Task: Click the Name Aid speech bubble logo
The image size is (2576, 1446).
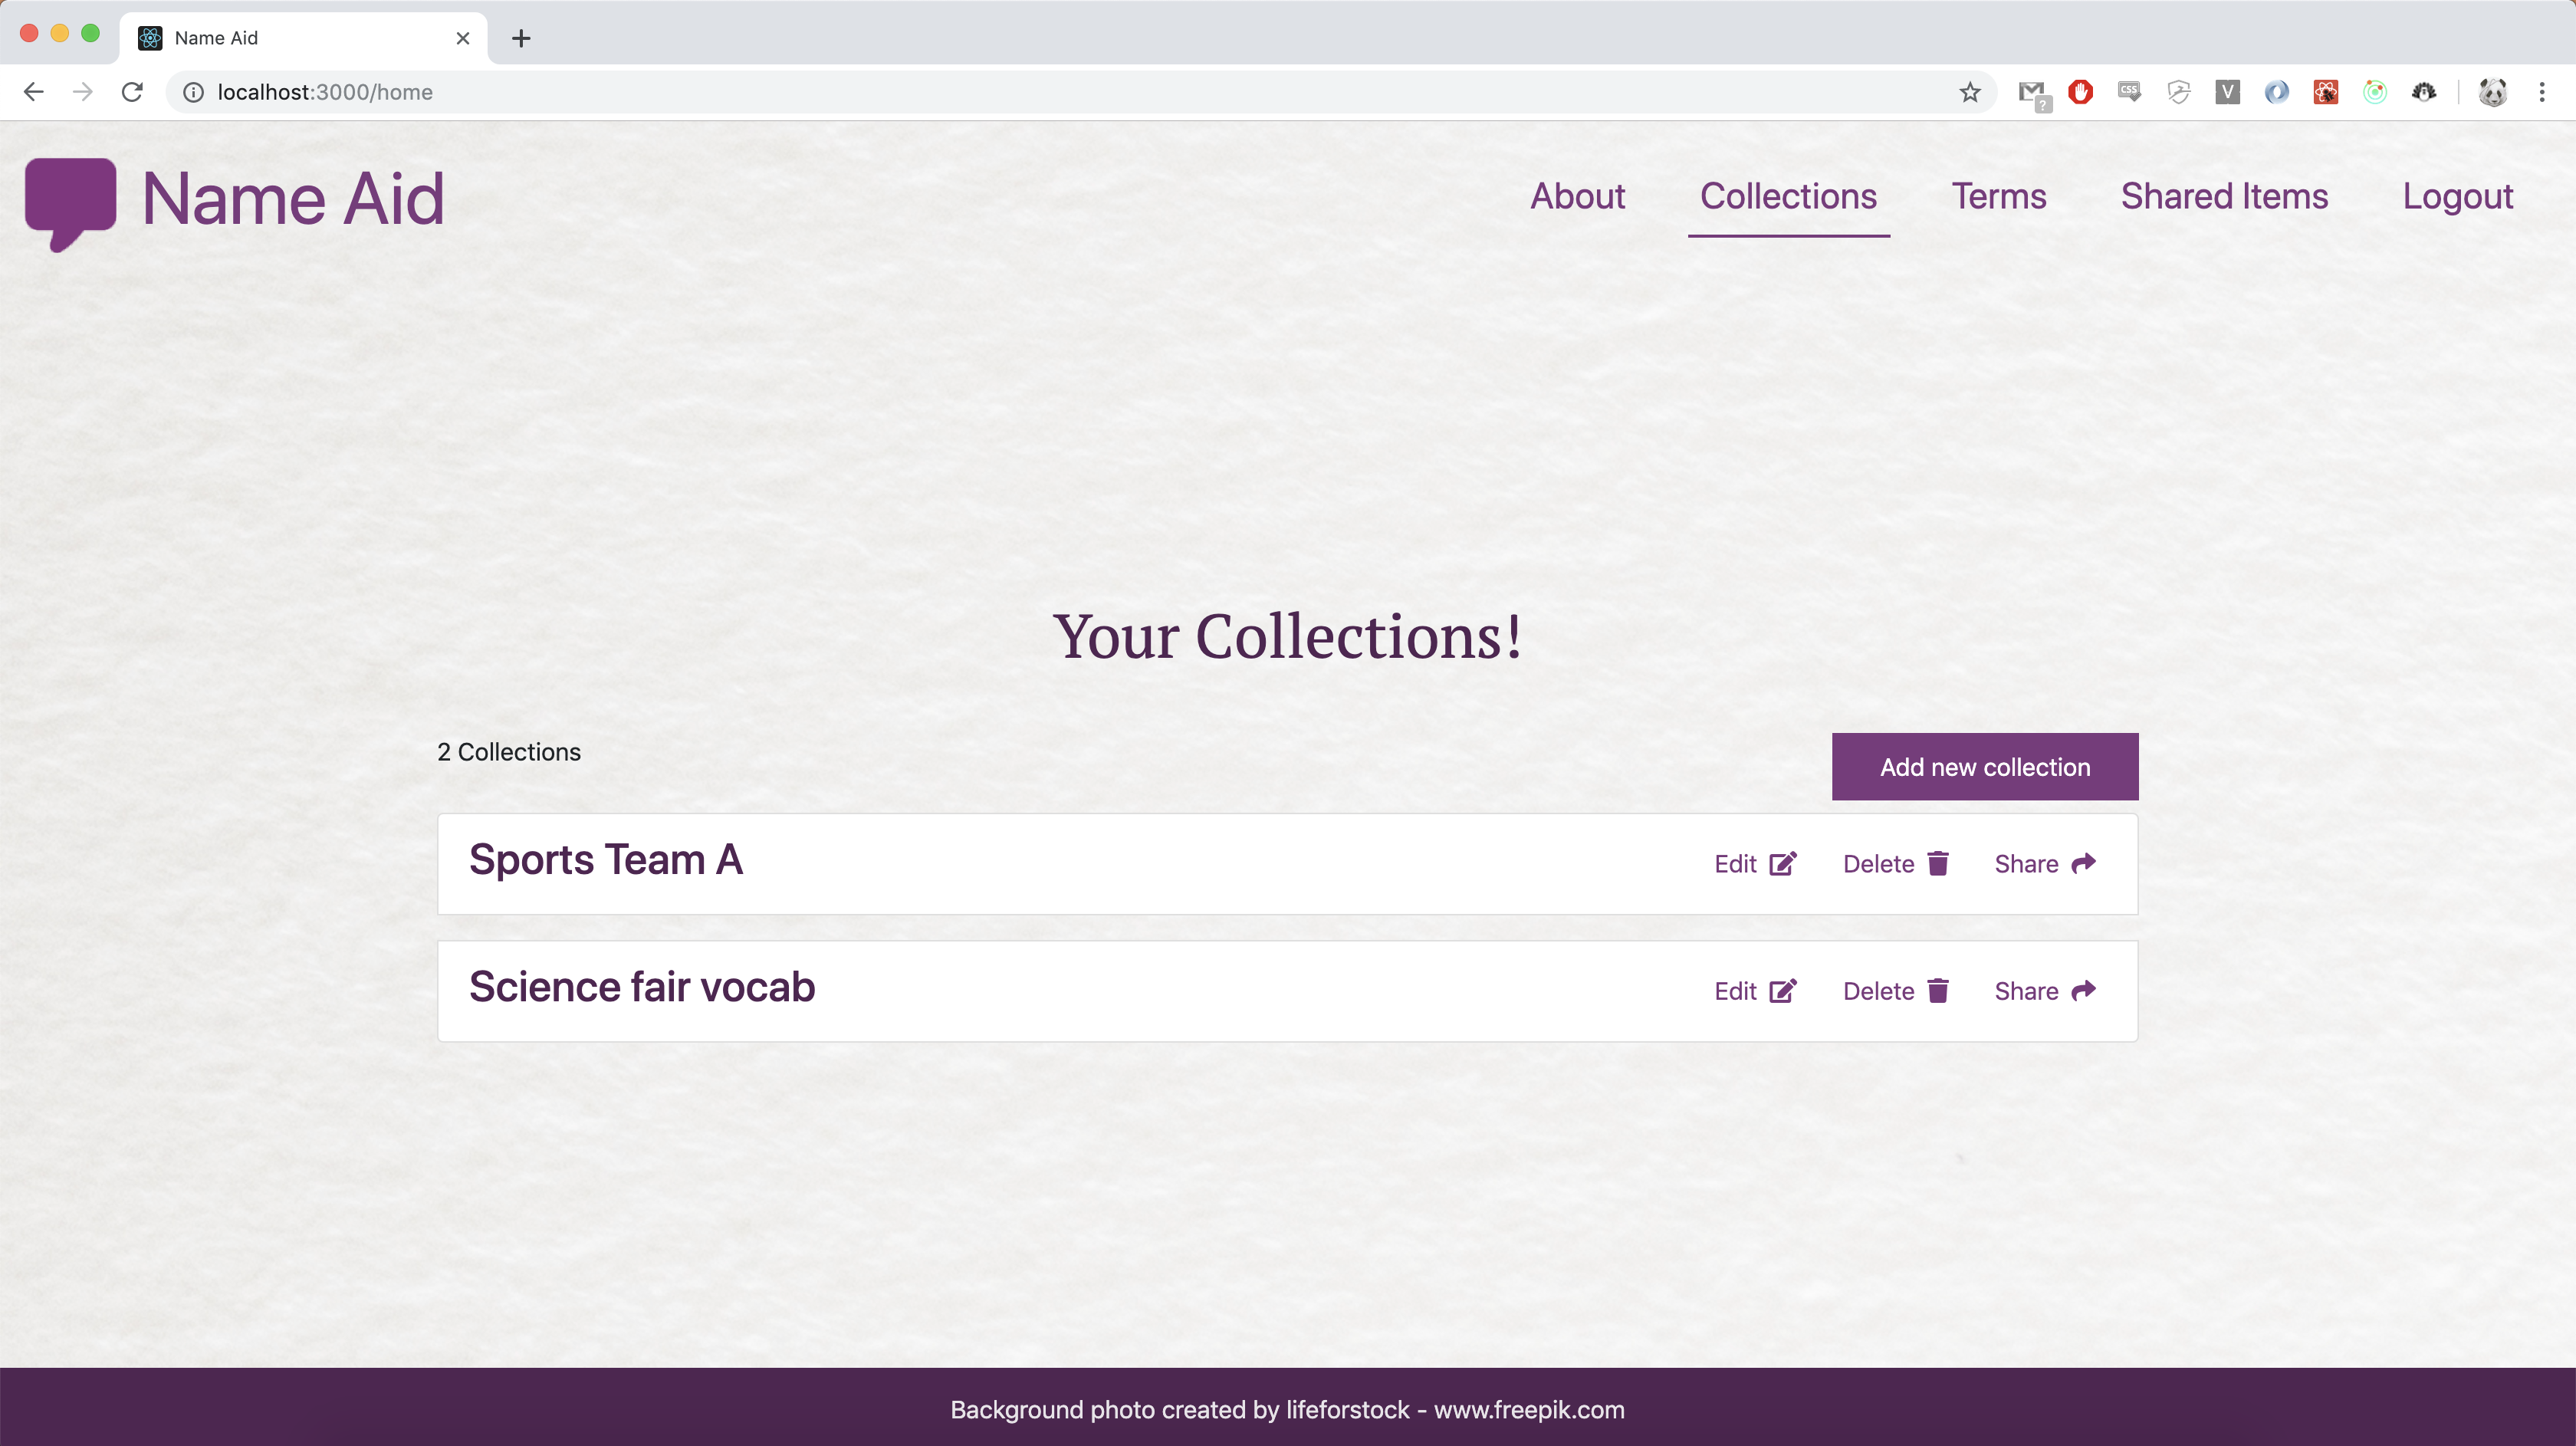Action: [x=70, y=202]
